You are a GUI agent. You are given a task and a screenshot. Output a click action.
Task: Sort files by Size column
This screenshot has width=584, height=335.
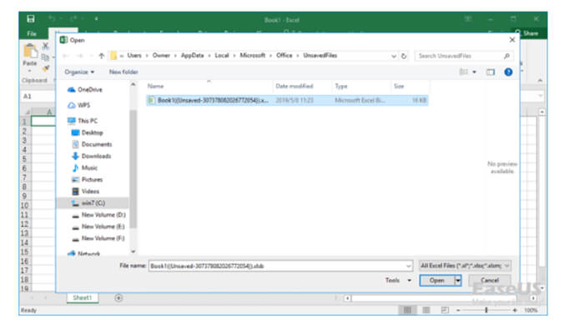pyautogui.click(x=399, y=86)
